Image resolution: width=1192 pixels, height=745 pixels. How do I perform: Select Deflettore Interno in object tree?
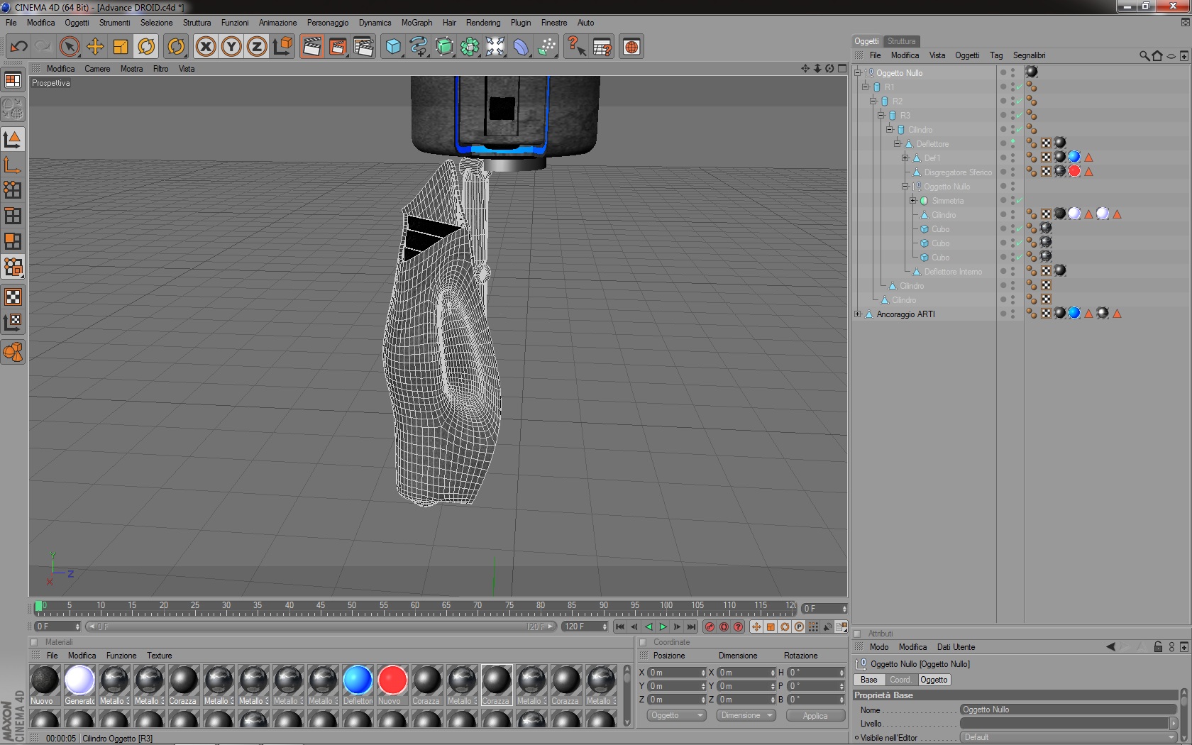pyautogui.click(x=953, y=272)
